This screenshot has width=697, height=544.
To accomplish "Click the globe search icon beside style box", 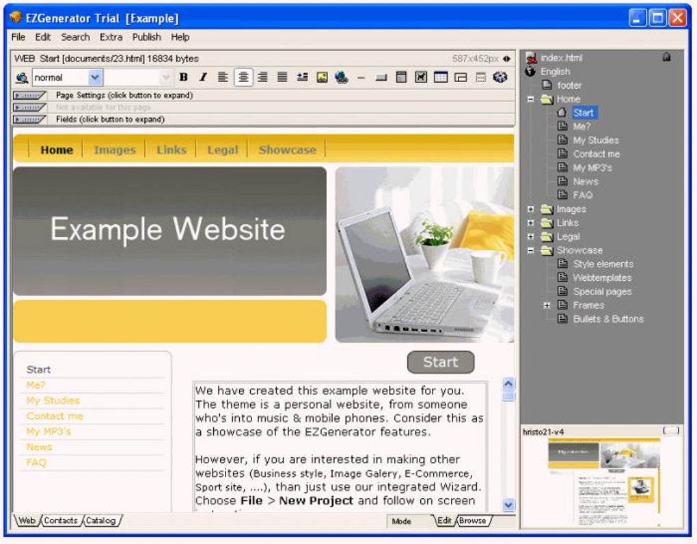I will point(21,78).
